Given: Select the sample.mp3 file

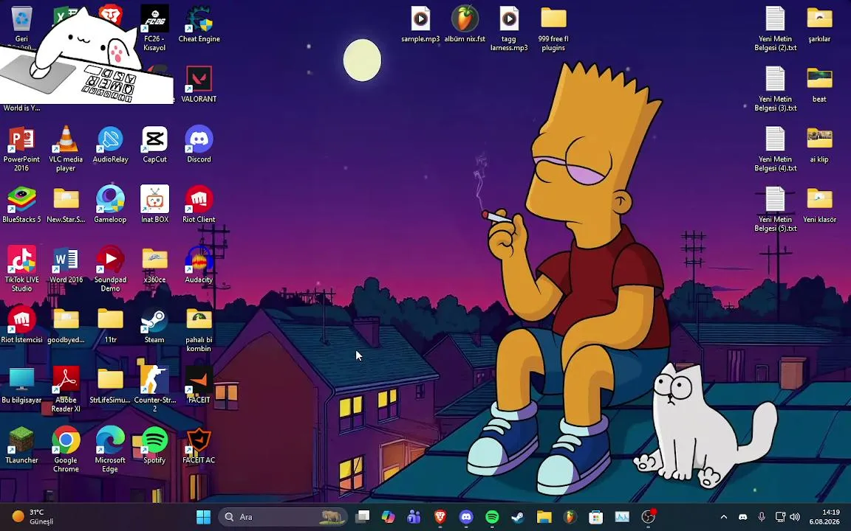Looking at the screenshot, I should [420, 24].
